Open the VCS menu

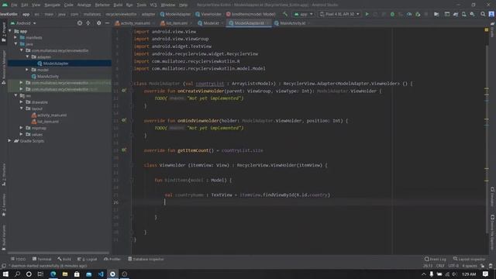point(153,5)
